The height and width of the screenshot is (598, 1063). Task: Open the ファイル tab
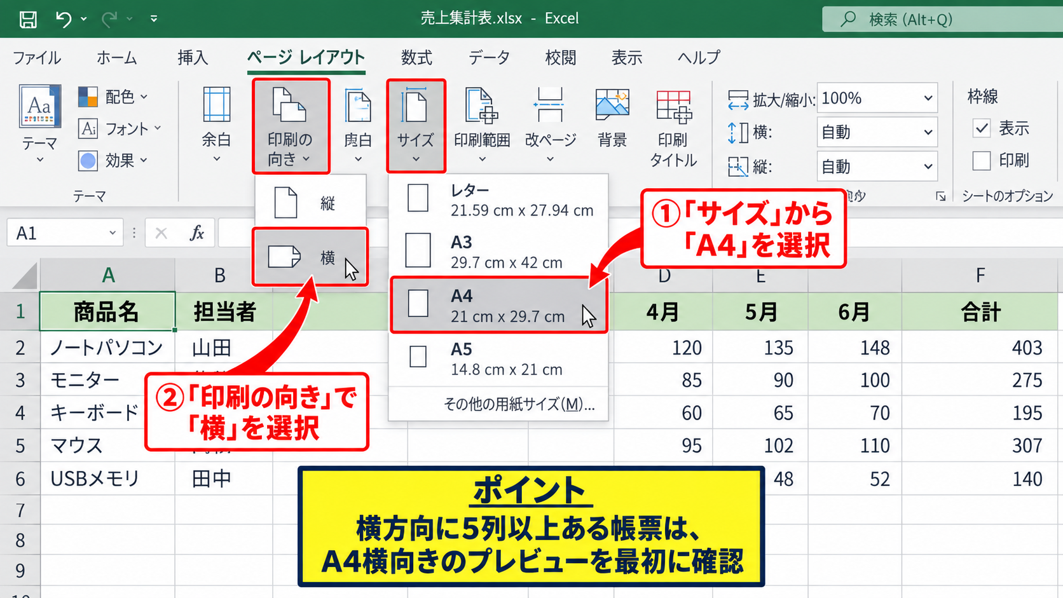click(37, 58)
